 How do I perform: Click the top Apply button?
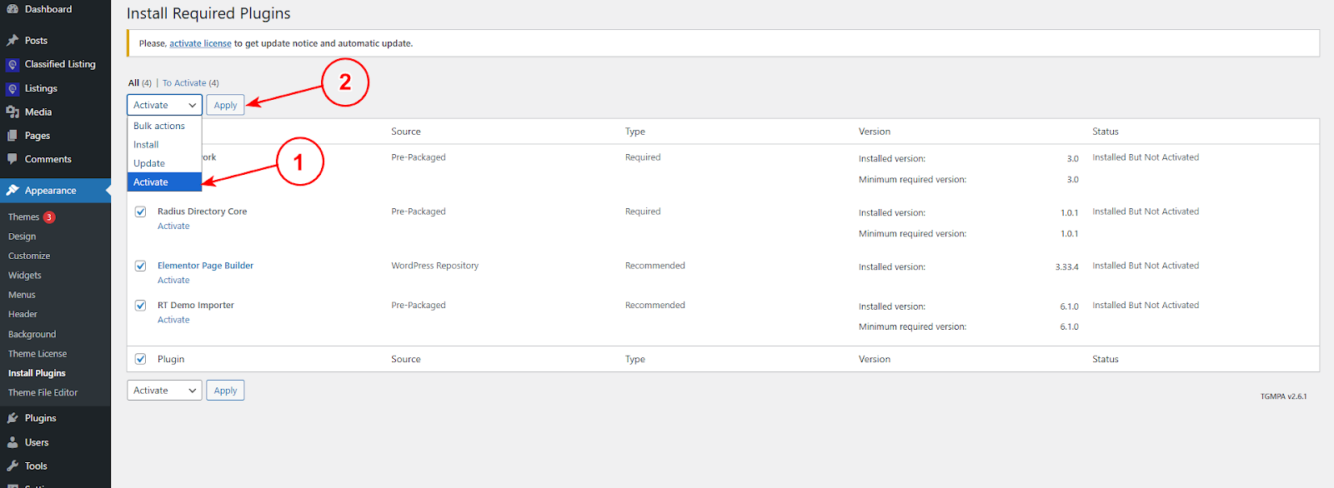225,105
